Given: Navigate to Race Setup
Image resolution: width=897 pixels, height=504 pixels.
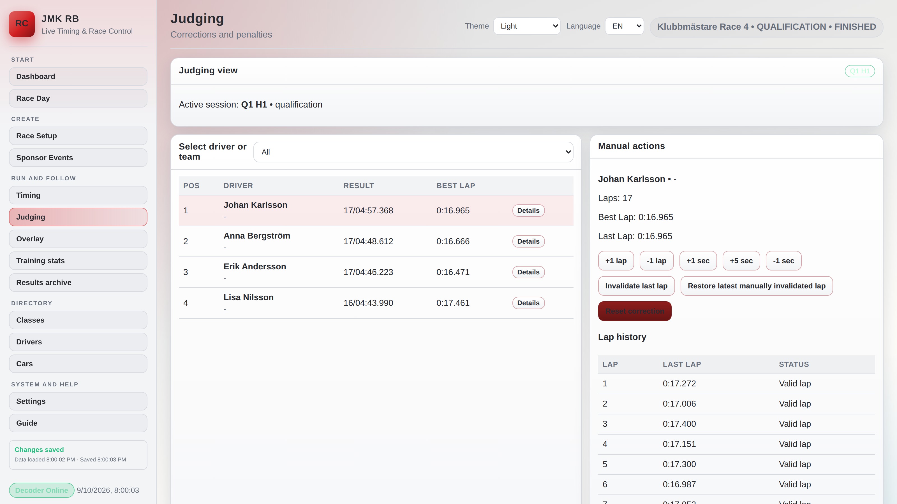Looking at the screenshot, I should [78, 136].
